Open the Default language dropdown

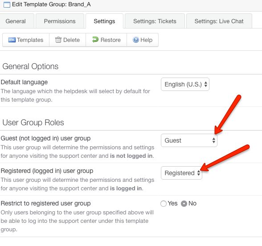tap(185, 84)
